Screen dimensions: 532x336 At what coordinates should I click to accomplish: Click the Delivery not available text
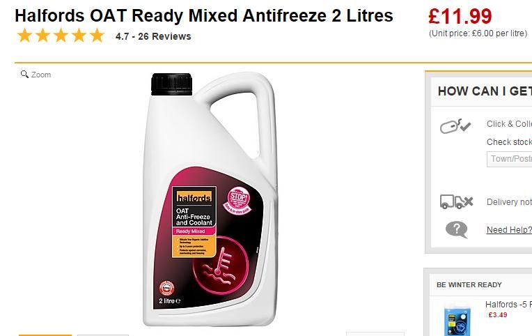(x=509, y=202)
